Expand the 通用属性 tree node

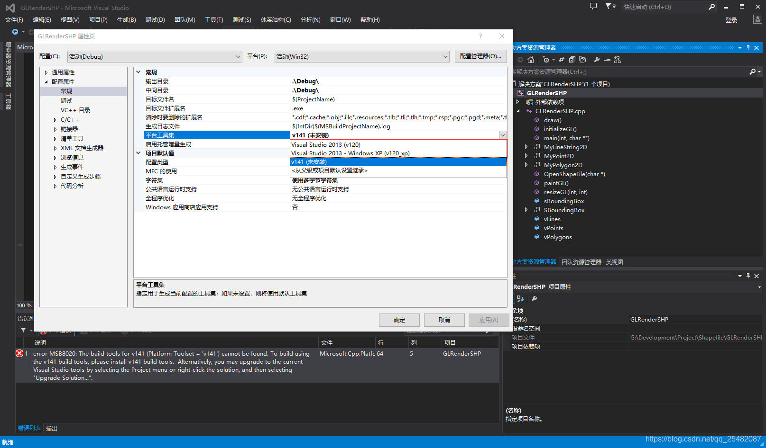pos(46,72)
